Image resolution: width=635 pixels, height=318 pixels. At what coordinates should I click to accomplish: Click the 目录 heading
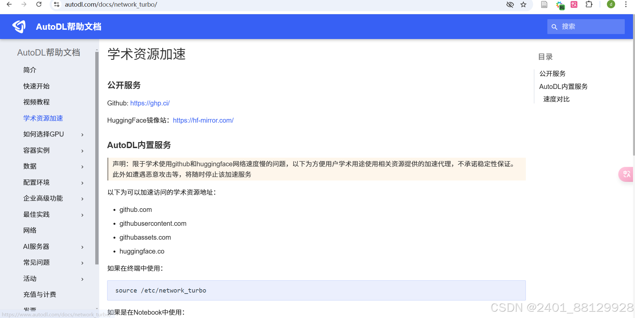coord(545,57)
